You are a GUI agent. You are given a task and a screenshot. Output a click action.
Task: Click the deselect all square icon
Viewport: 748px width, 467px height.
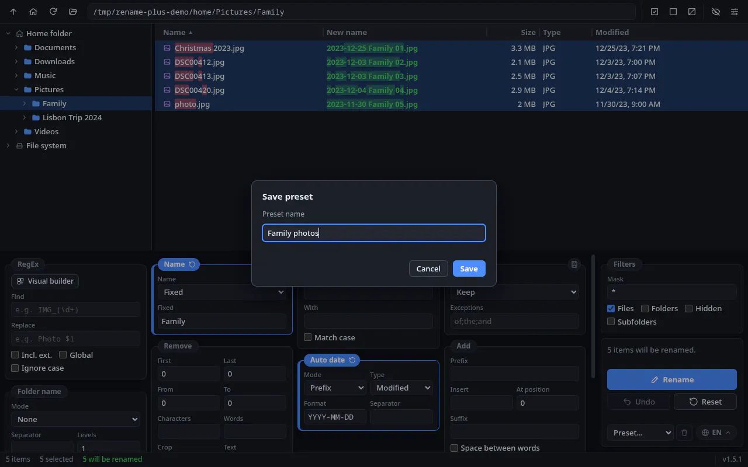tap(673, 12)
